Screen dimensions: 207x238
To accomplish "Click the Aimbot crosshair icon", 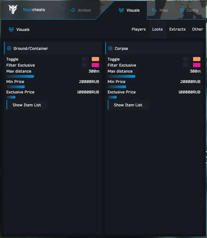I will pos(73,10).
